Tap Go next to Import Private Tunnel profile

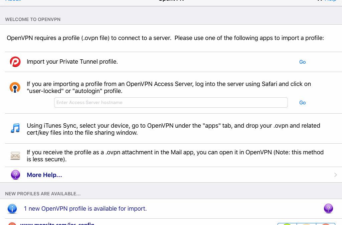302,62
